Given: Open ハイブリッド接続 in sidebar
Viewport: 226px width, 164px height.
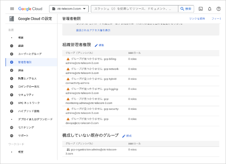Looking at the screenshot, I should [x=29, y=111].
